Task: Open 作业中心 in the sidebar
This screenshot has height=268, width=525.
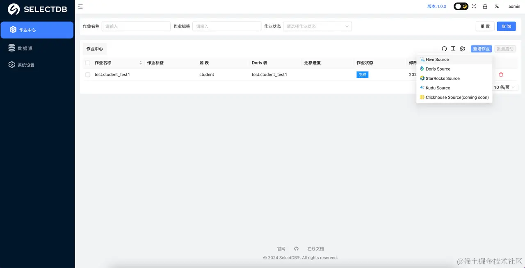Action: click(37, 30)
